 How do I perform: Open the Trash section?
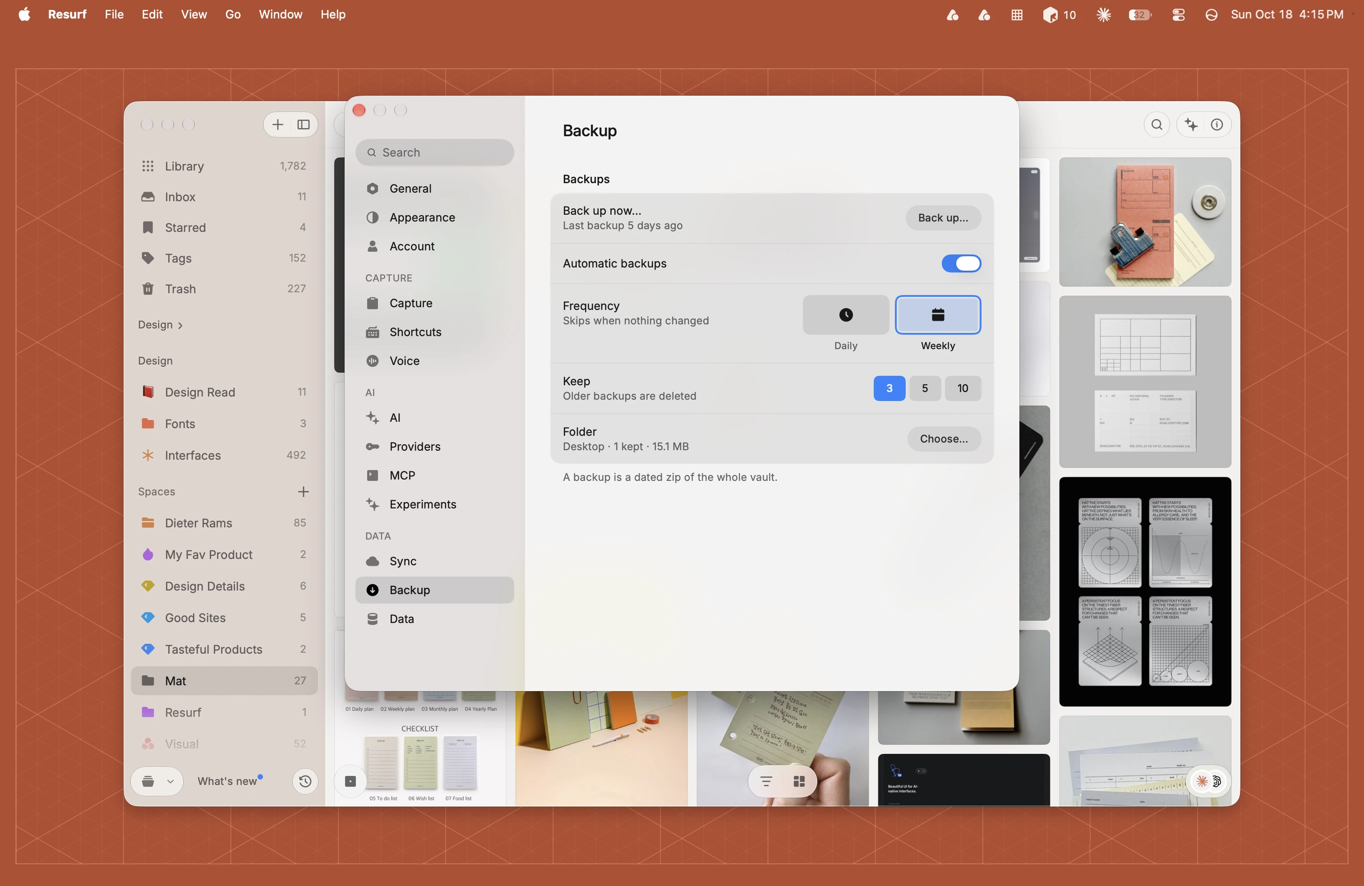224,289
